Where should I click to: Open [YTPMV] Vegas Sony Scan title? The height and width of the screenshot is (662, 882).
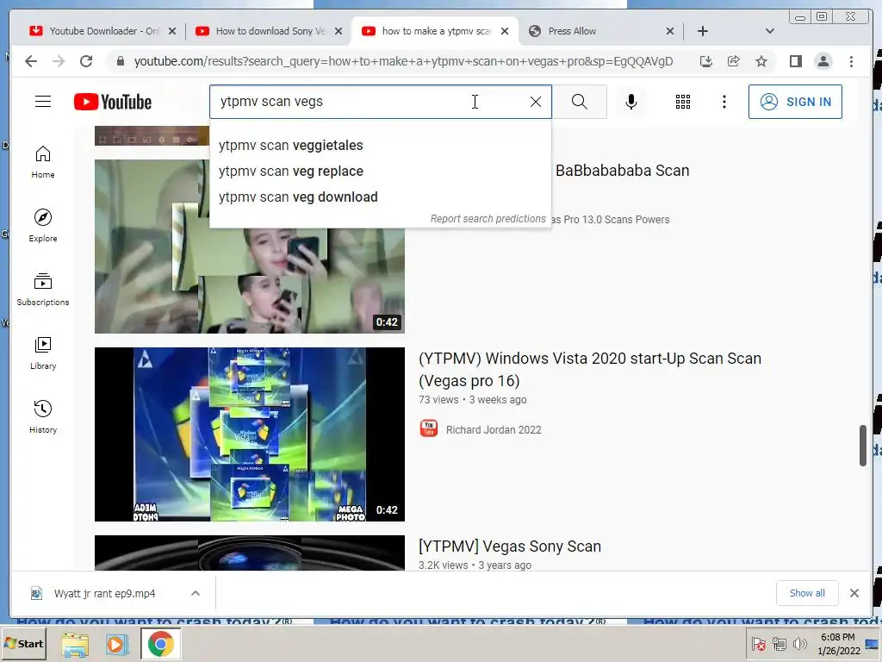[510, 546]
